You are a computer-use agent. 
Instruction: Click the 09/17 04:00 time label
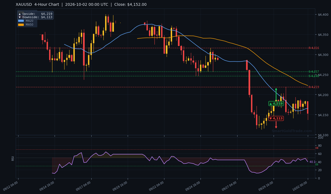click(x=84, y=186)
